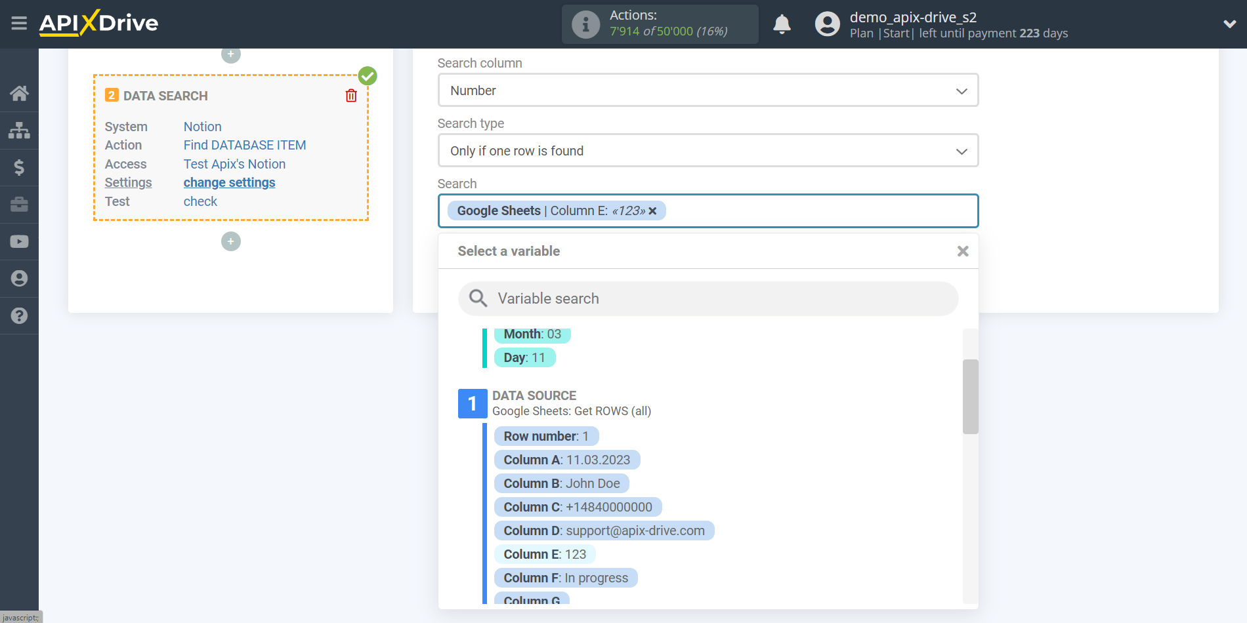
Task: Select Column C phone number variable
Action: click(x=578, y=507)
